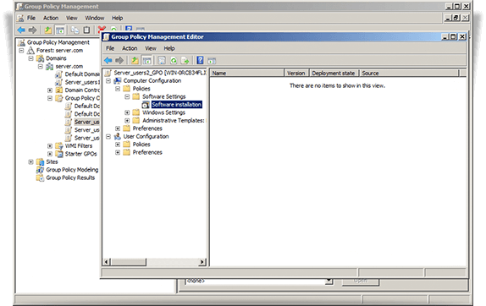The height and width of the screenshot is (306, 486).
Task: Open Help icon in Editor toolbar
Action: pos(200,60)
